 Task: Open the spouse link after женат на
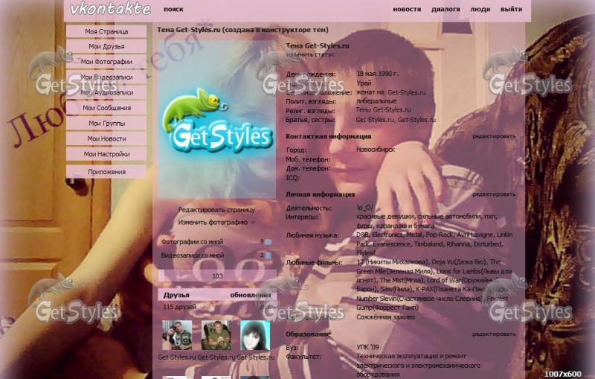(x=406, y=92)
